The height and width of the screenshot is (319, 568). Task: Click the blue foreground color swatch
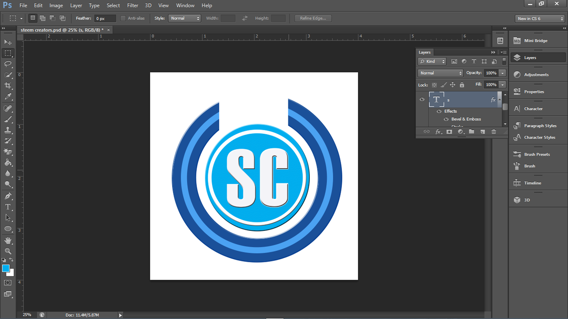click(x=6, y=268)
